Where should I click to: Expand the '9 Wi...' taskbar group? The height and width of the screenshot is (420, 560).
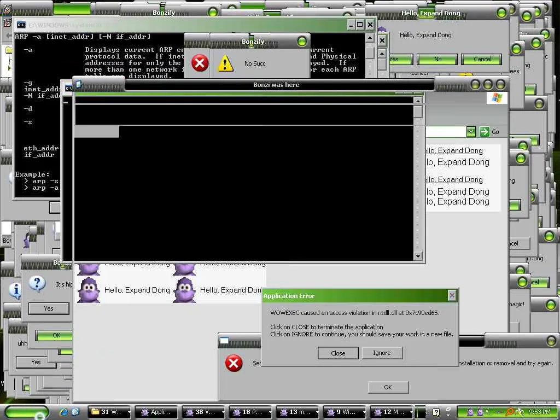(x=345, y=412)
